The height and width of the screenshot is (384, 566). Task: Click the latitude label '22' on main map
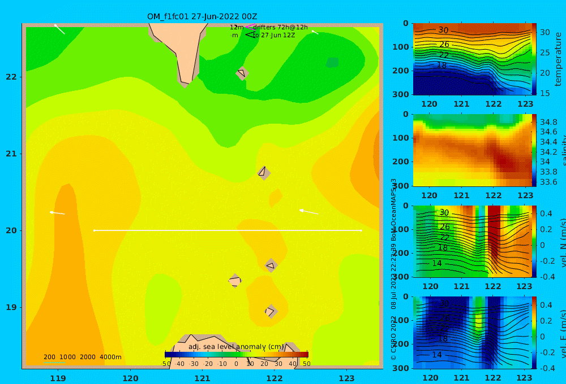tap(11, 77)
